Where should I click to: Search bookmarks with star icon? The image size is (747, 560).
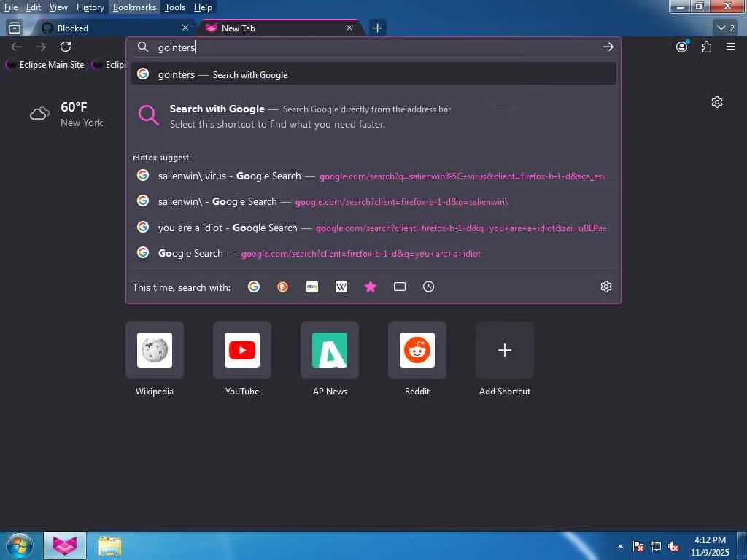[370, 287]
